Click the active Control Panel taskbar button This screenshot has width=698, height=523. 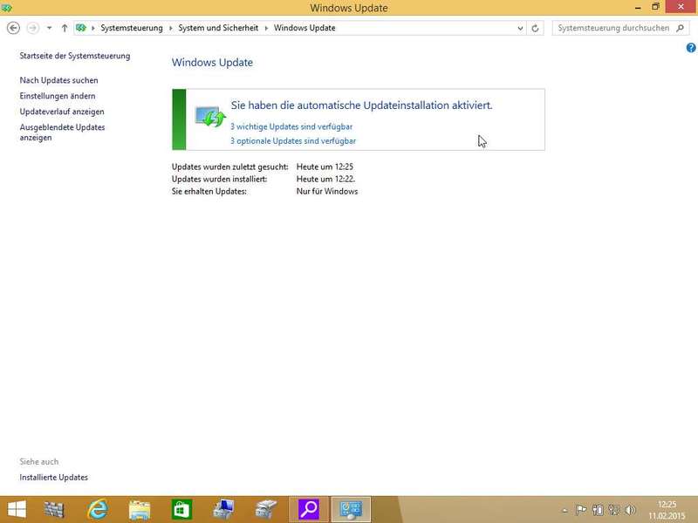[x=351, y=509]
